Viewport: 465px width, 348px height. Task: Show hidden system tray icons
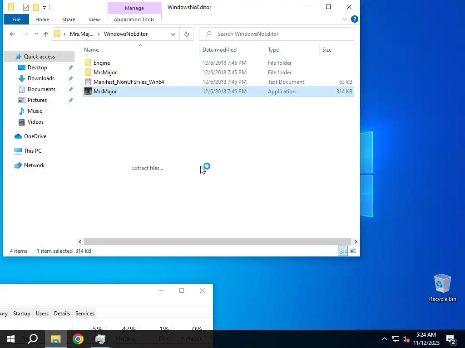tap(384, 339)
